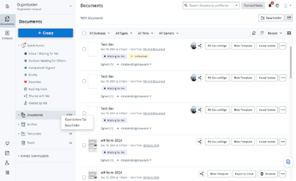Viewport: 296px width, 181px height.
Task: Click the refresh documents icon
Action: 254,33
